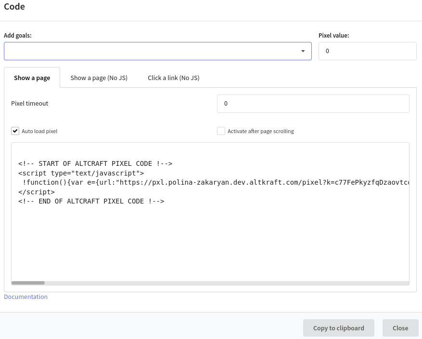The image size is (422, 339).
Task: Switch to the Show a page tab
Action: tap(32, 78)
